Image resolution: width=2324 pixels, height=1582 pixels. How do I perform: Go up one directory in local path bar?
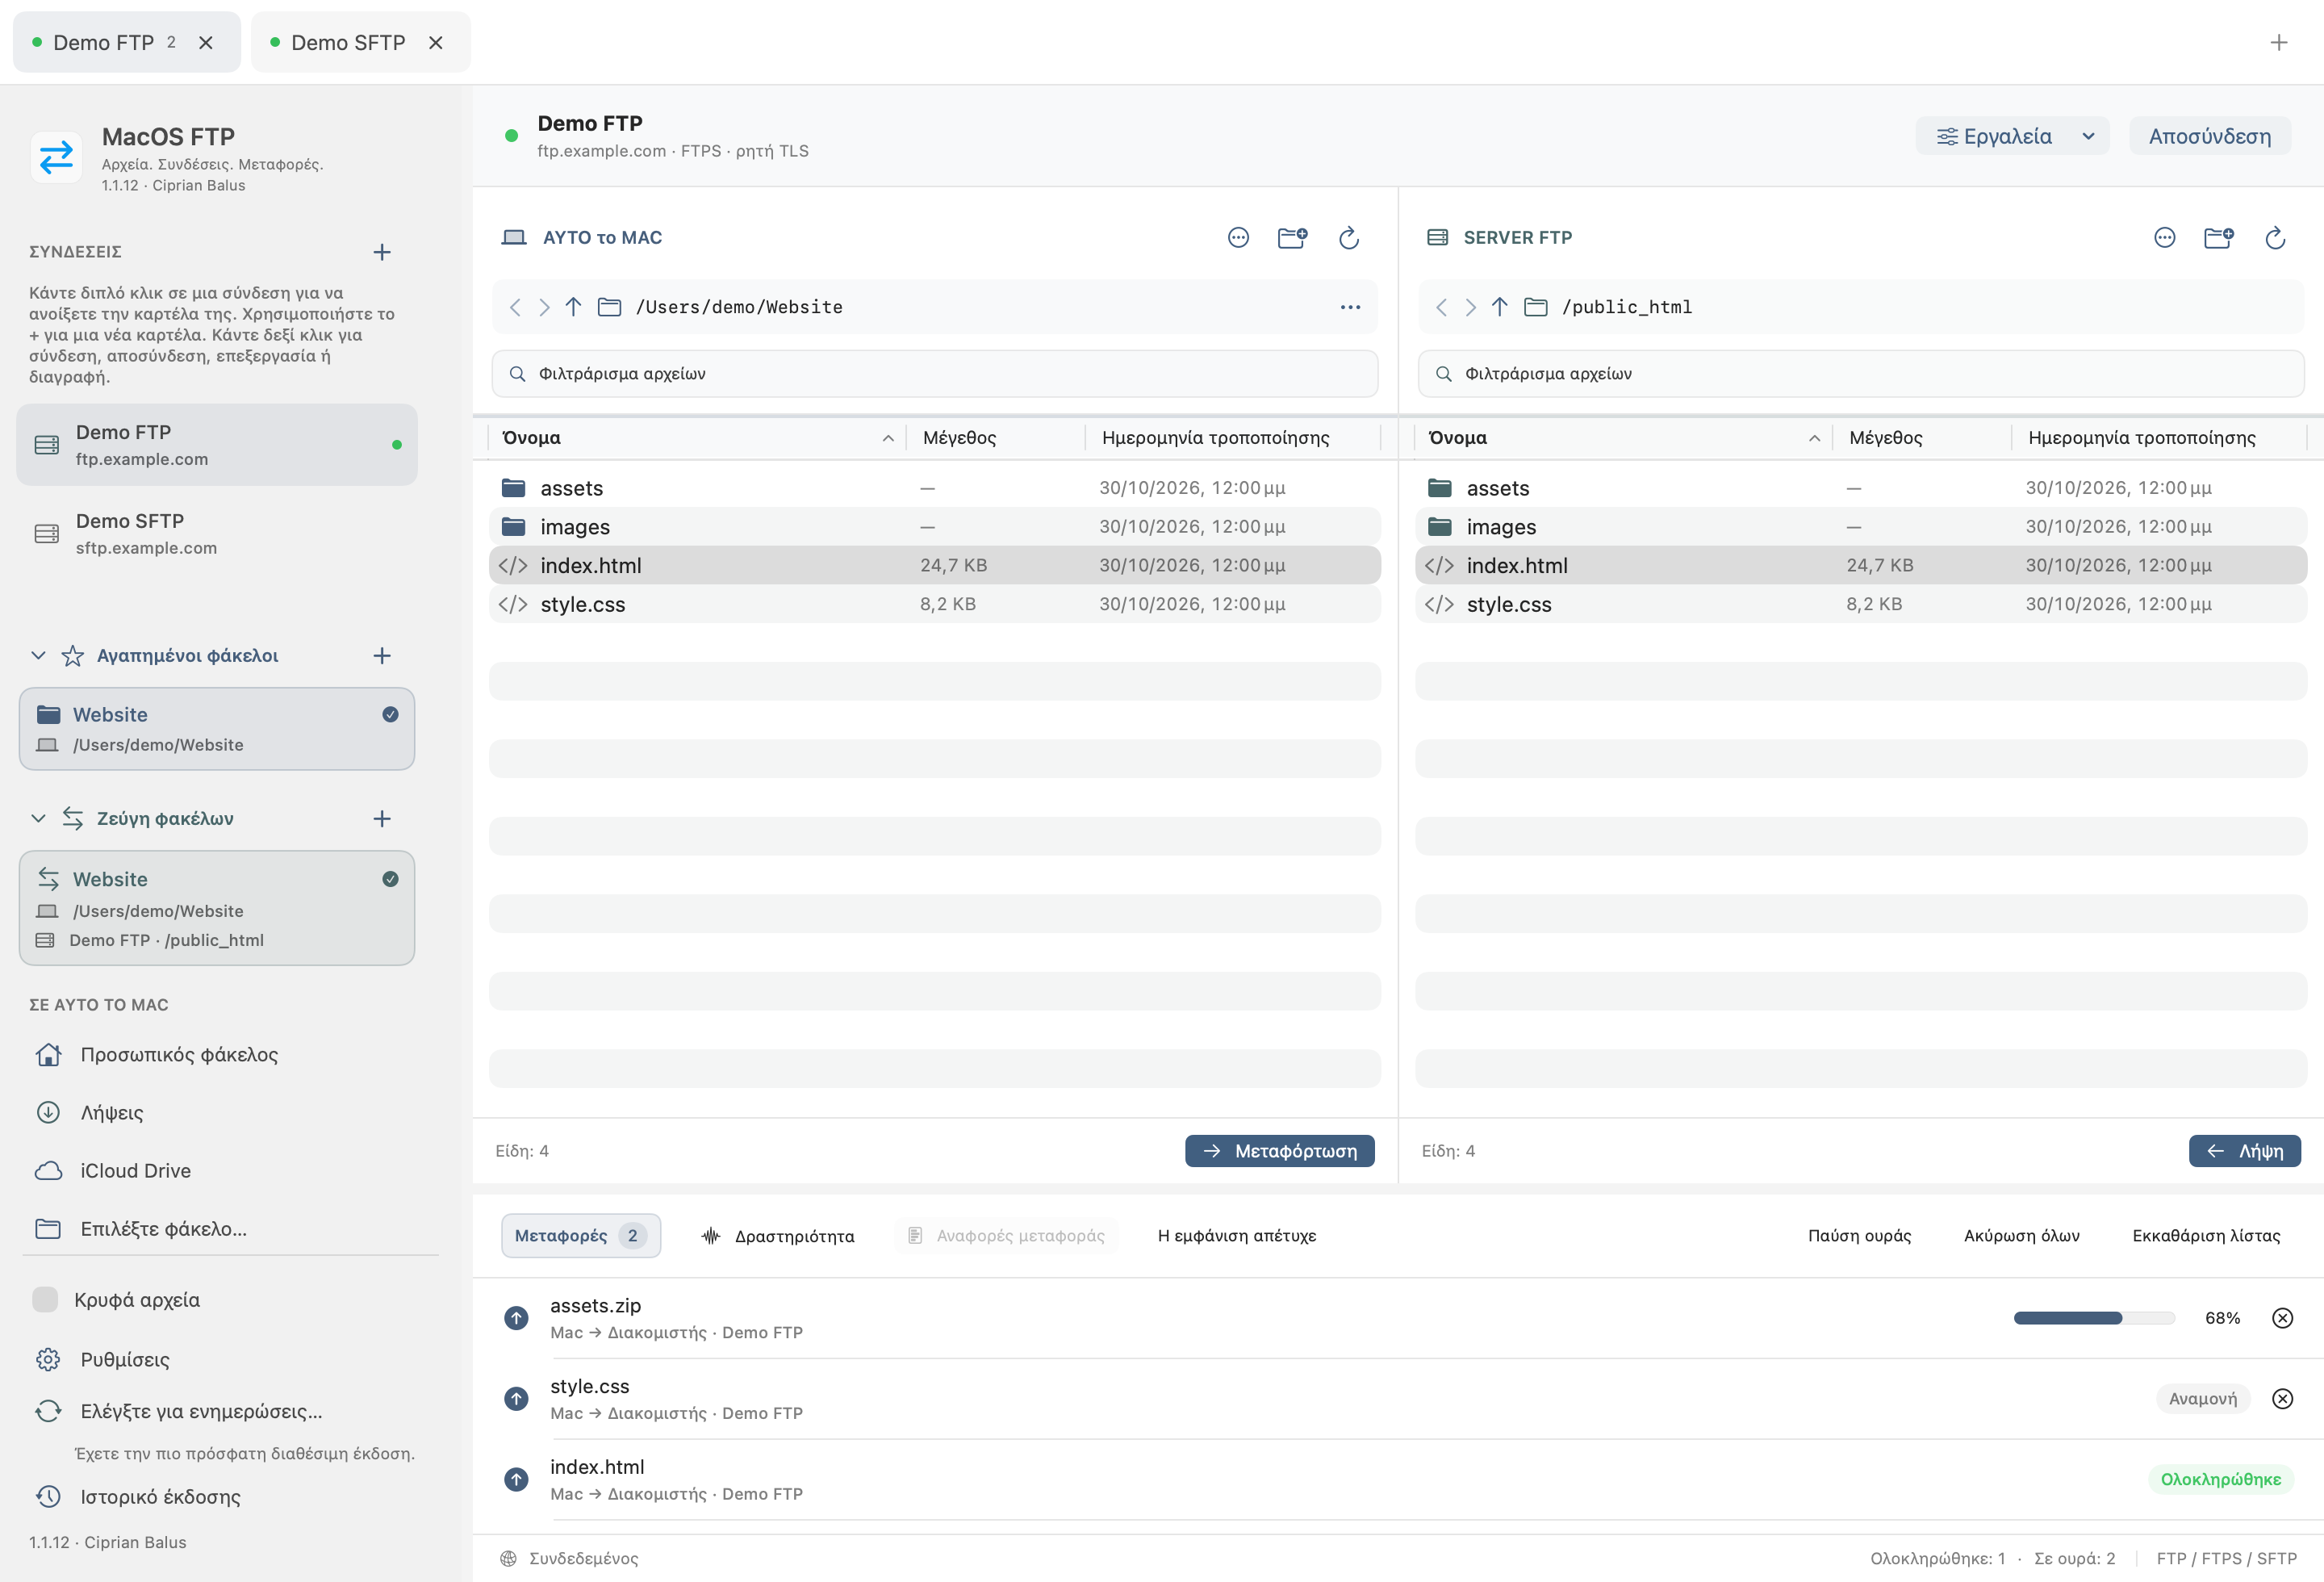coord(573,307)
